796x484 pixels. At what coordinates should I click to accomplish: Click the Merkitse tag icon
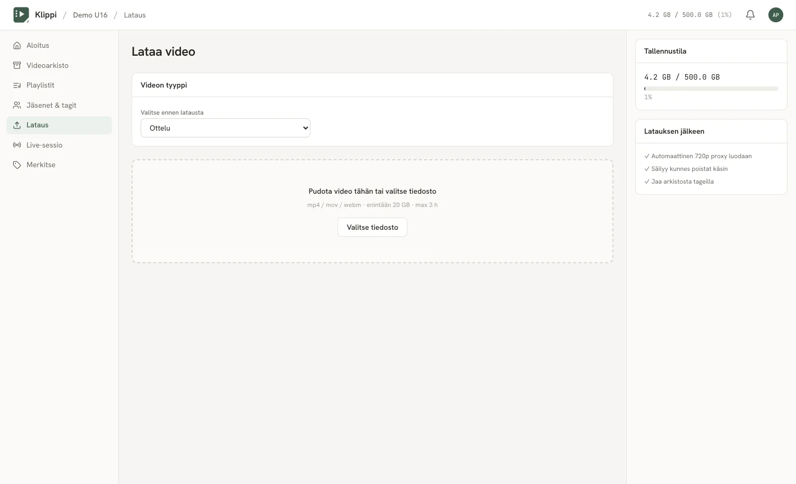[17, 165]
